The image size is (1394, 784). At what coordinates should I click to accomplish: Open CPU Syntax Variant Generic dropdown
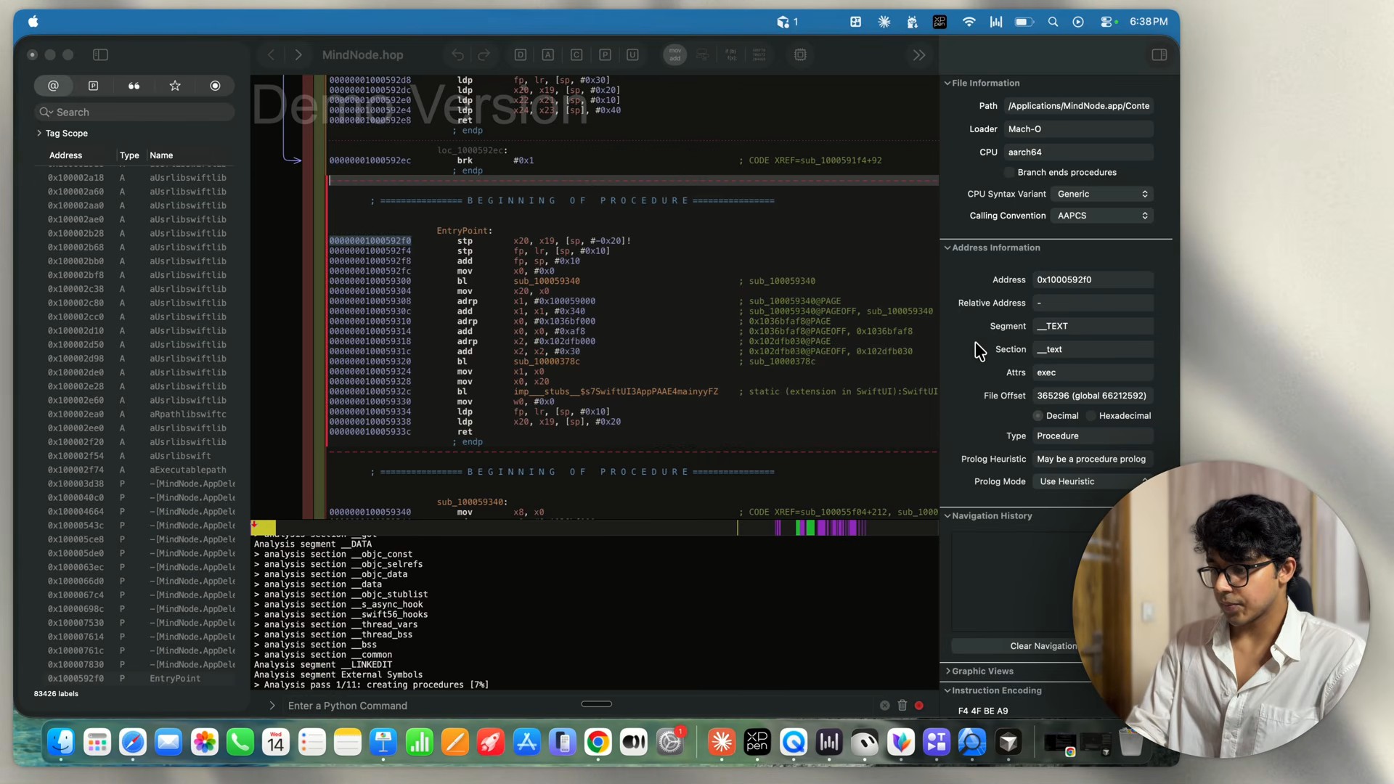(x=1102, y=194)
